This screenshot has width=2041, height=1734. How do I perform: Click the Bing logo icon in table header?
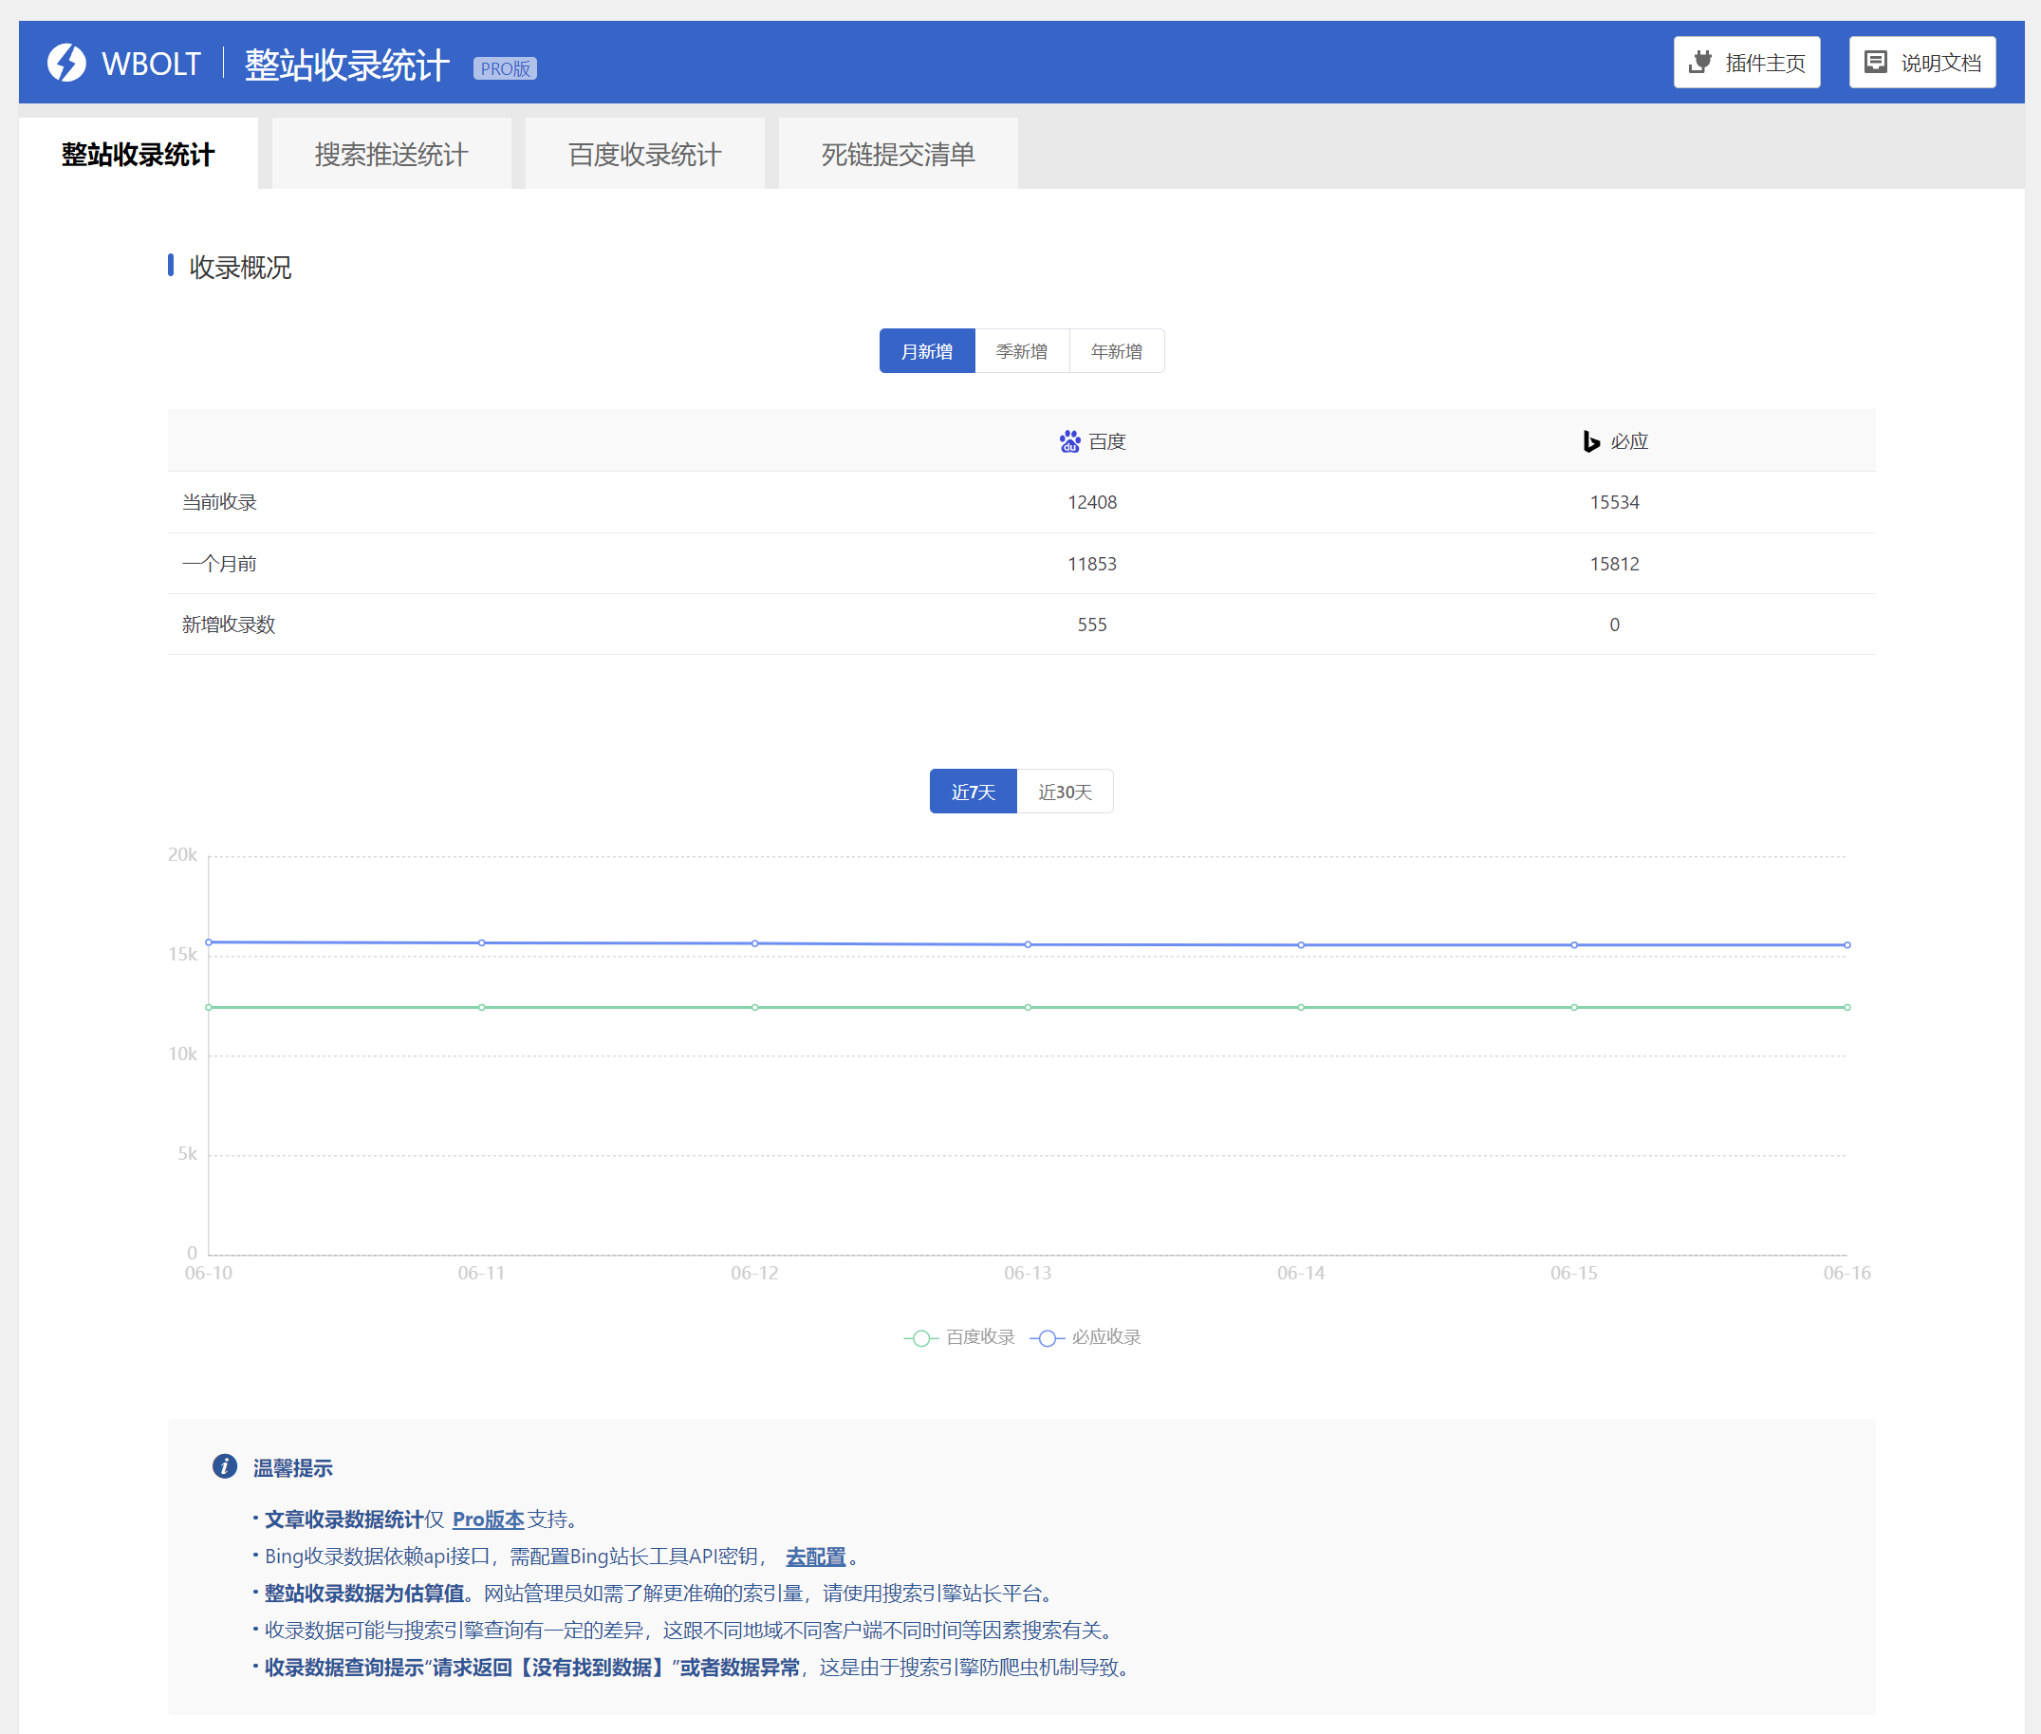pos(1591,442)
